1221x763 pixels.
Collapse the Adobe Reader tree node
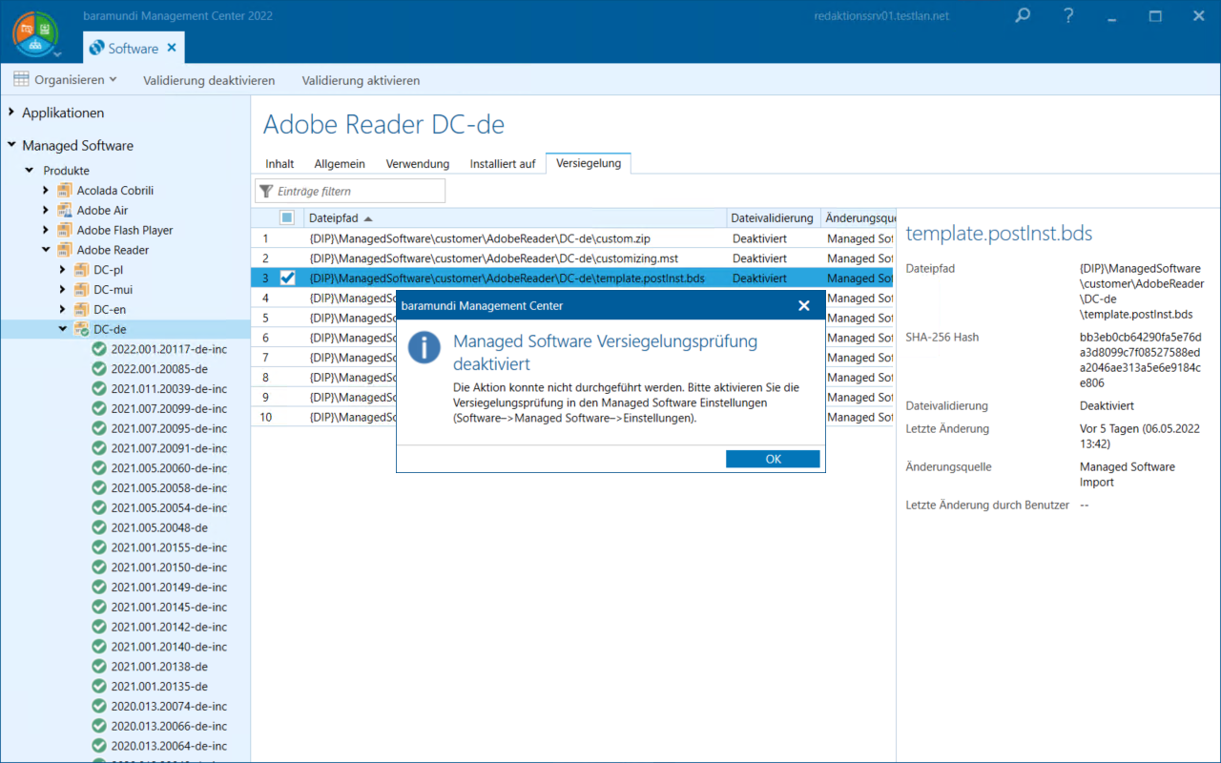pos(46,250)
